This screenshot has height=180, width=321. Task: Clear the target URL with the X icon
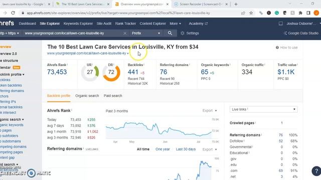[x=125, y=33]
